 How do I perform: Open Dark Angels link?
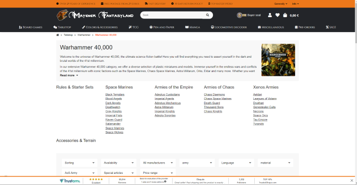click(113, 103)
